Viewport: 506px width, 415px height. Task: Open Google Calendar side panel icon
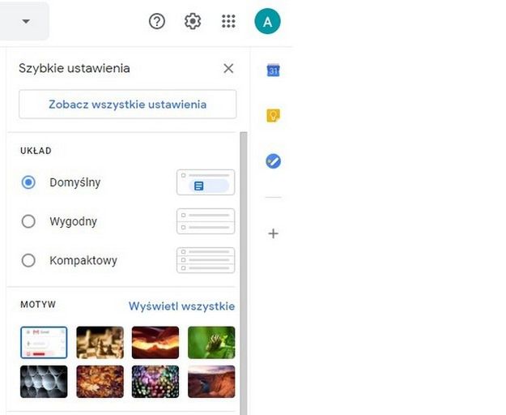[274, 70]
